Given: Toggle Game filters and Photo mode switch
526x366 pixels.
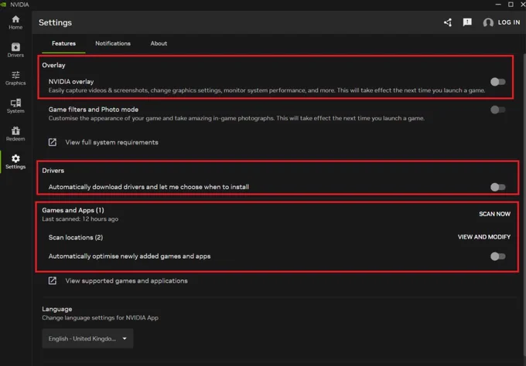Looking at the screenshot, I should coord(498,110).
